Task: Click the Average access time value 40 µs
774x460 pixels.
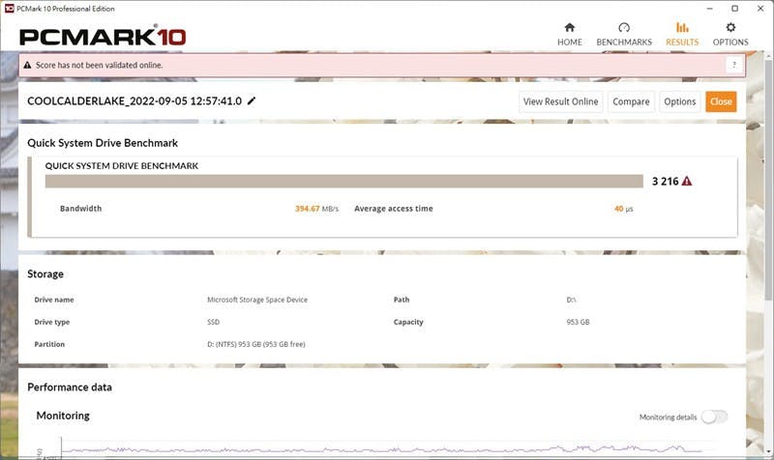Action: click(x=623, y=209)
